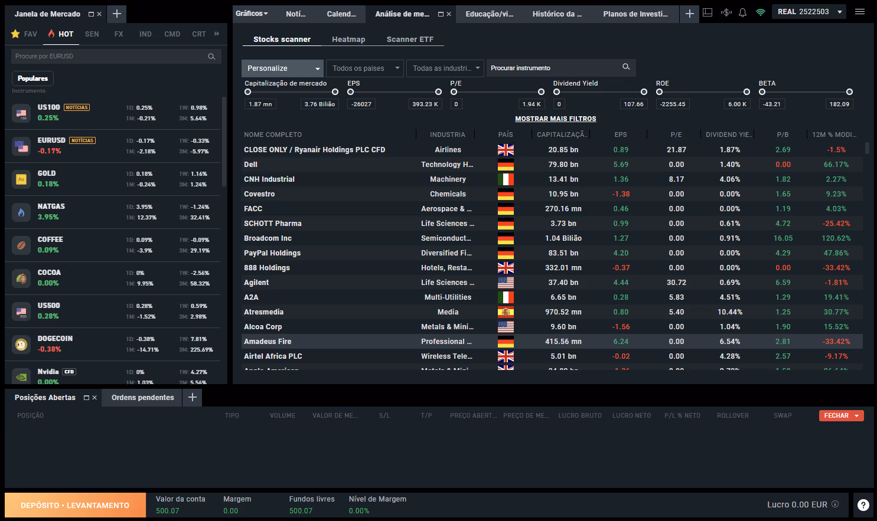Open the Personalize dropdown
This screenshot has width=877, height=521.
282,68
